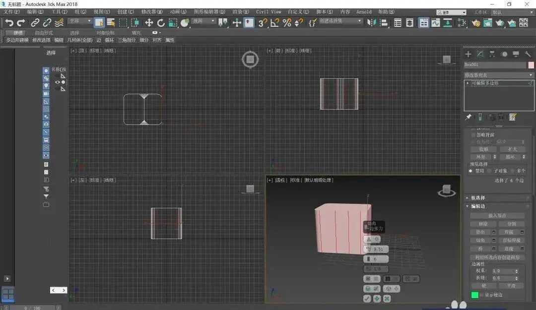Select the 子对象 preview selection radio button
This screenshot has width=536, height=310.
489,171
